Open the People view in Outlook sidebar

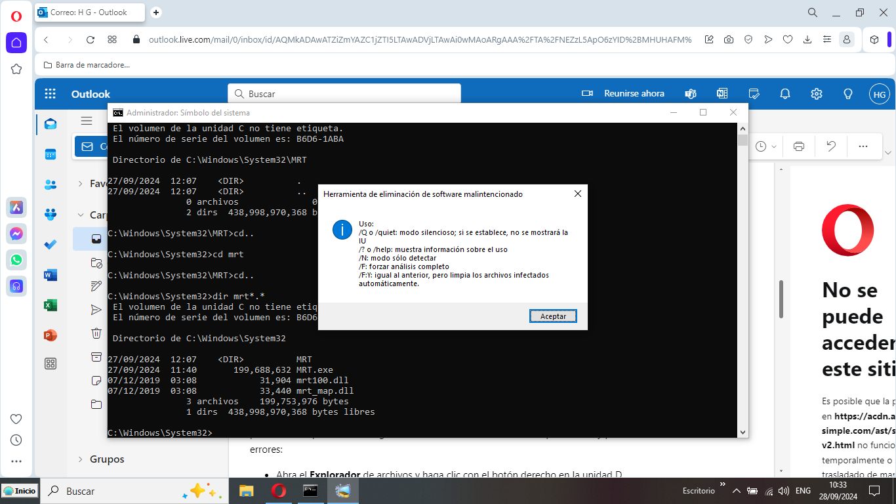pos(51,184)
